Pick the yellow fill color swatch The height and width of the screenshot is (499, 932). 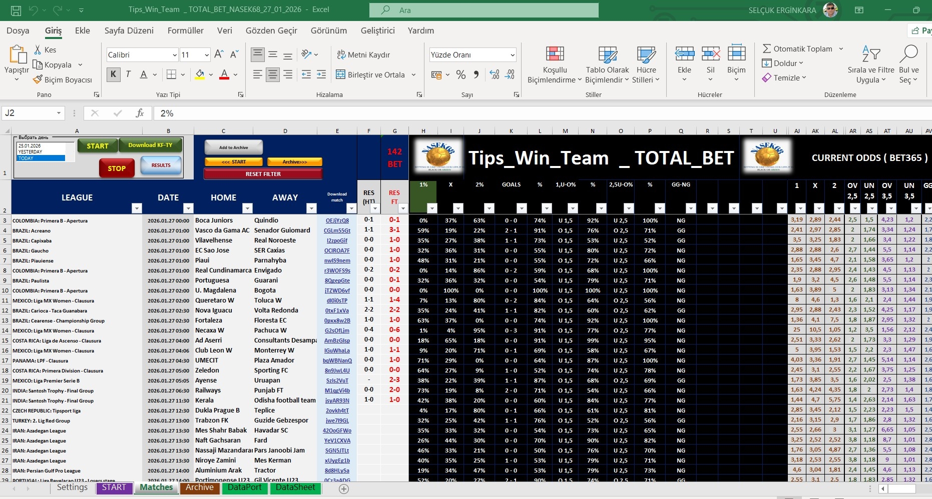[199, 74]
